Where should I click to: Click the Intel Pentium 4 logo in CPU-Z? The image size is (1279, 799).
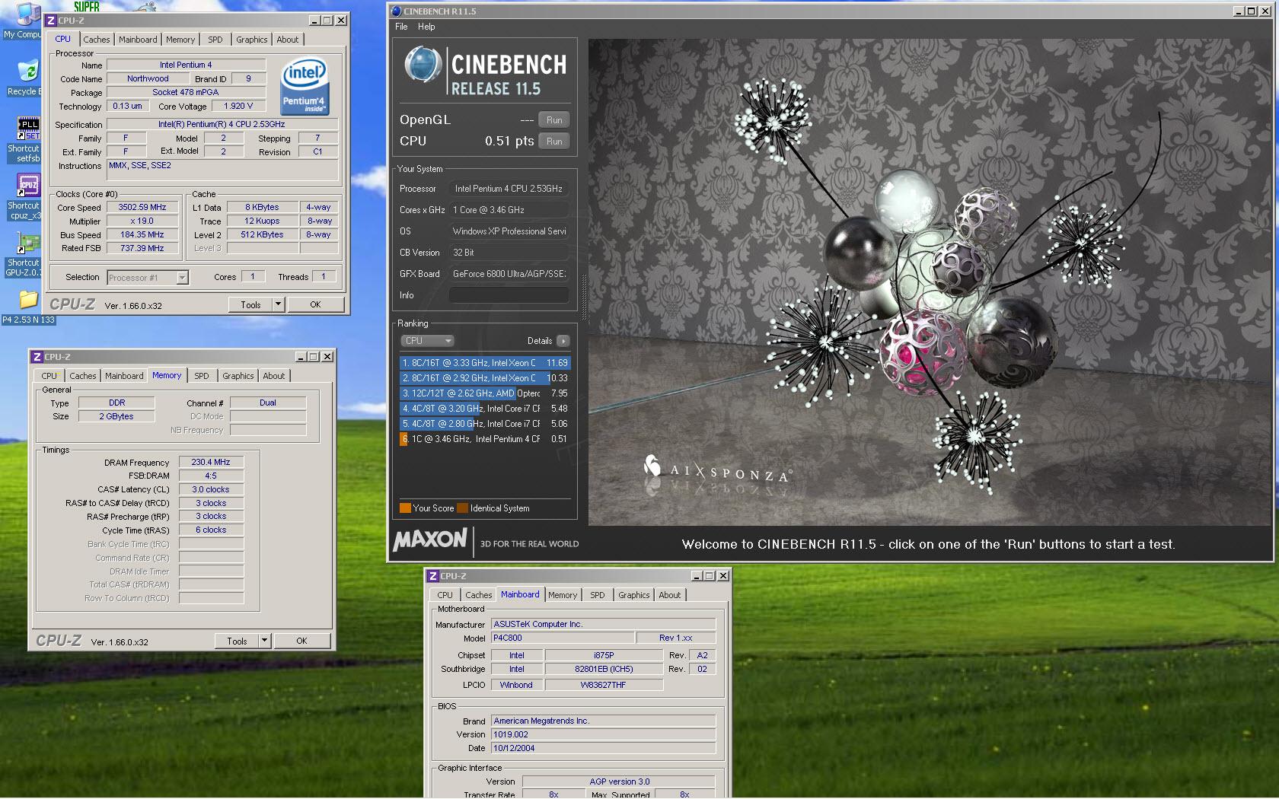tap(305, 87)
